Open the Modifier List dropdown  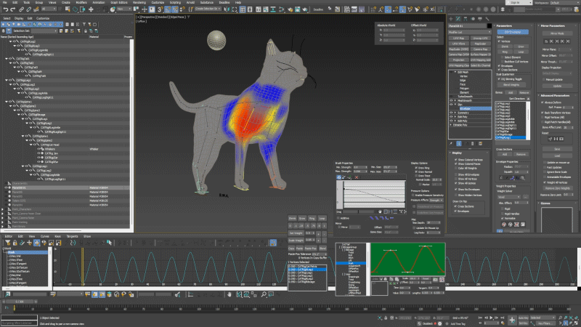[x=470, y=32]
